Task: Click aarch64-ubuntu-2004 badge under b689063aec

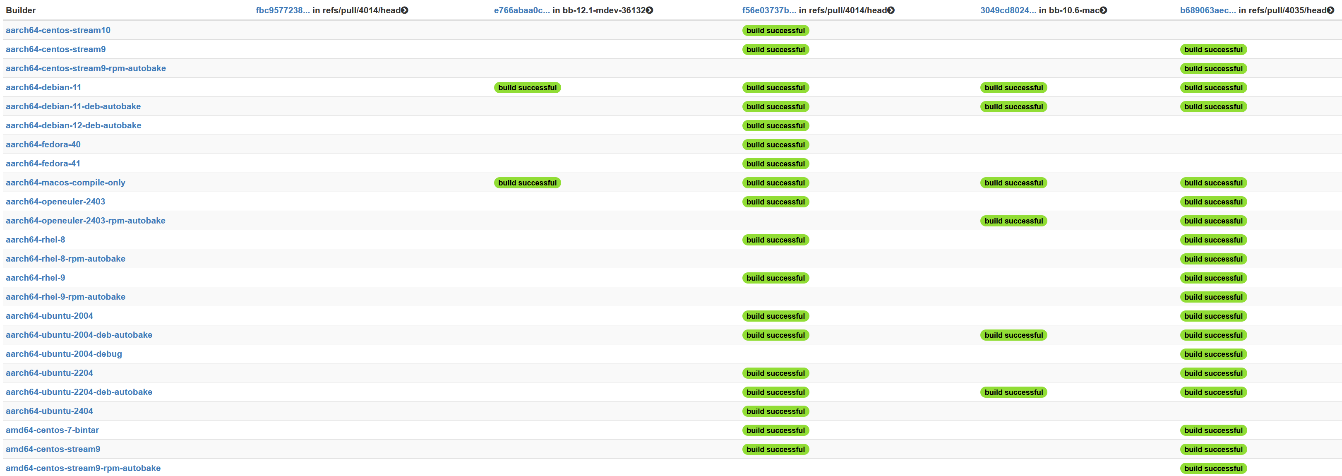Action: (x=1213, y=317)
